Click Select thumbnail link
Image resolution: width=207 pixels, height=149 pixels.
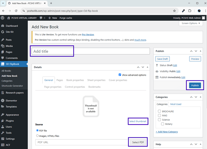point(138,121)
